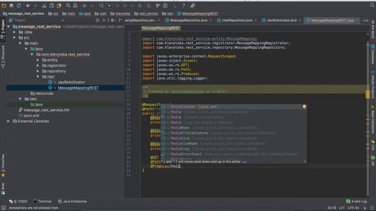Viewport: 376px width, 211px height.
Task: Click the Scroll from Source icon
Action: [98, 21]
